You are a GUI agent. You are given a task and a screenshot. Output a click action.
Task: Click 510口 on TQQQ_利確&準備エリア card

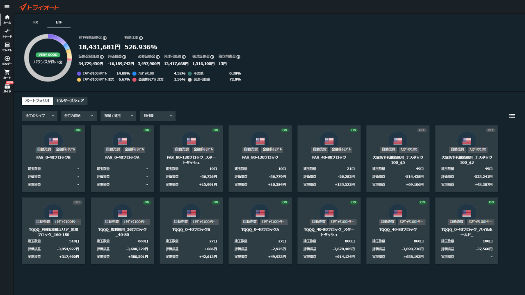pyautogui.click(x=74, y=241)
